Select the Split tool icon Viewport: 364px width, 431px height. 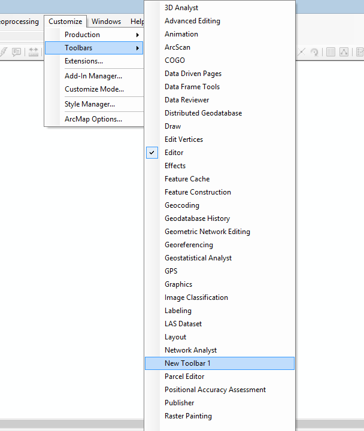pos(301,51)
